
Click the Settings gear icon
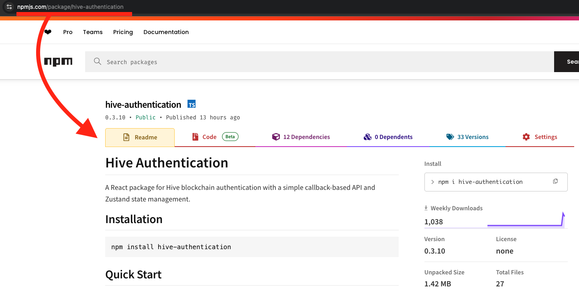point(526,137)
